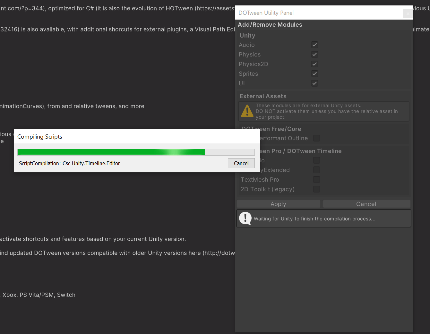Click Apply in DOTween Utility Panel
This screenshot has width=430, height=334.
[x=279, y=204]
